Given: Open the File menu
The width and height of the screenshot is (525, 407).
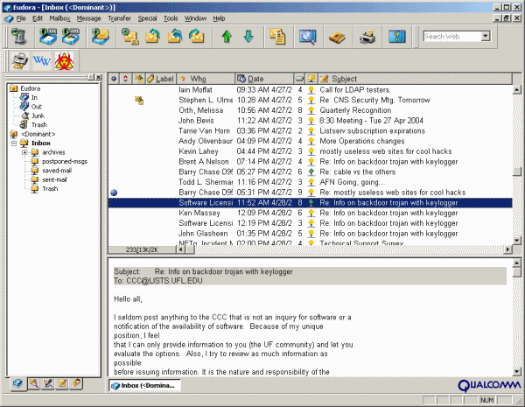Looking at the screenshot, I should [21, 18].
